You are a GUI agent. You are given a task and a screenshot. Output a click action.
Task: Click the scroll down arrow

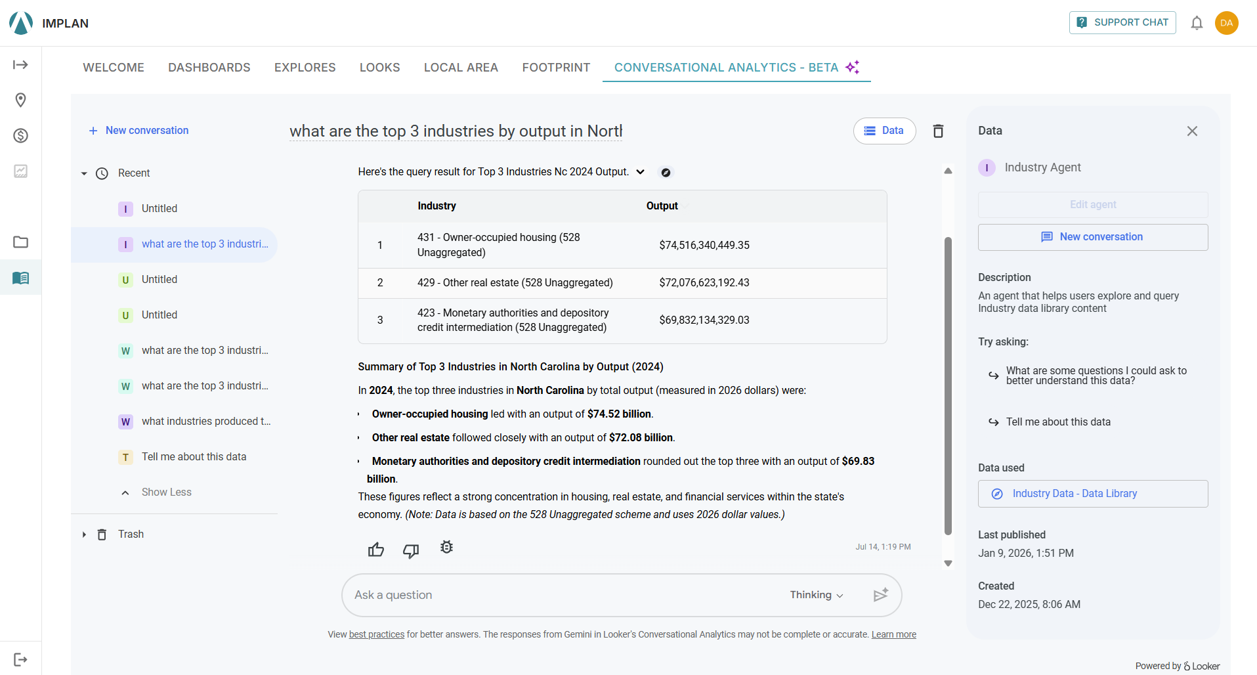[x=948, y=563]
